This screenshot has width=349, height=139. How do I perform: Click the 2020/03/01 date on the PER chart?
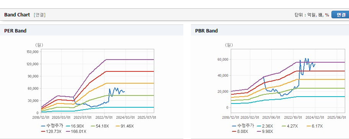61,117
